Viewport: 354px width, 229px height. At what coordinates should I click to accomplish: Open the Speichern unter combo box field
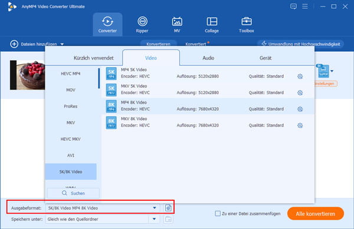click(x=103, y=219)
